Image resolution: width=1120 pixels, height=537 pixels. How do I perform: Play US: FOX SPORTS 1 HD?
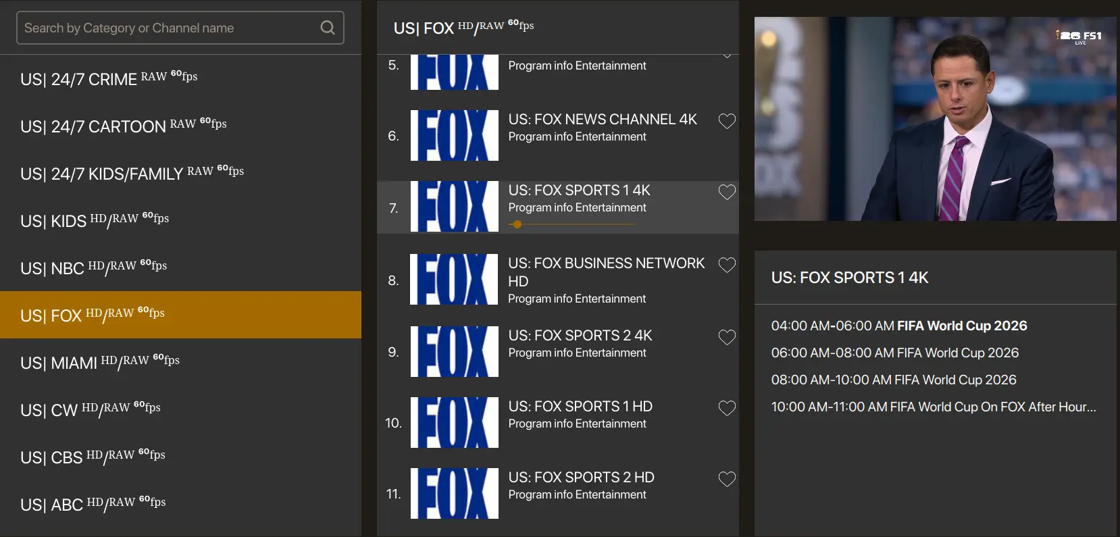click(x=580, y=406)
